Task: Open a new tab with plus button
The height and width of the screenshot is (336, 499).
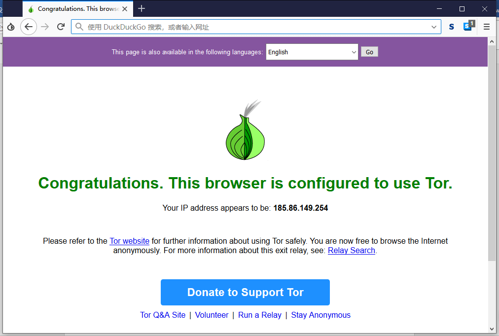Action: (142, 8)
